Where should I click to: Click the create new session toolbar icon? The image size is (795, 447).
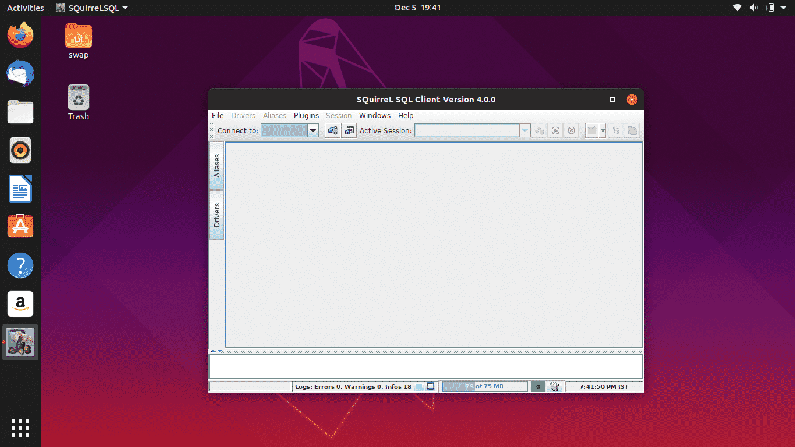pos(349,130)
